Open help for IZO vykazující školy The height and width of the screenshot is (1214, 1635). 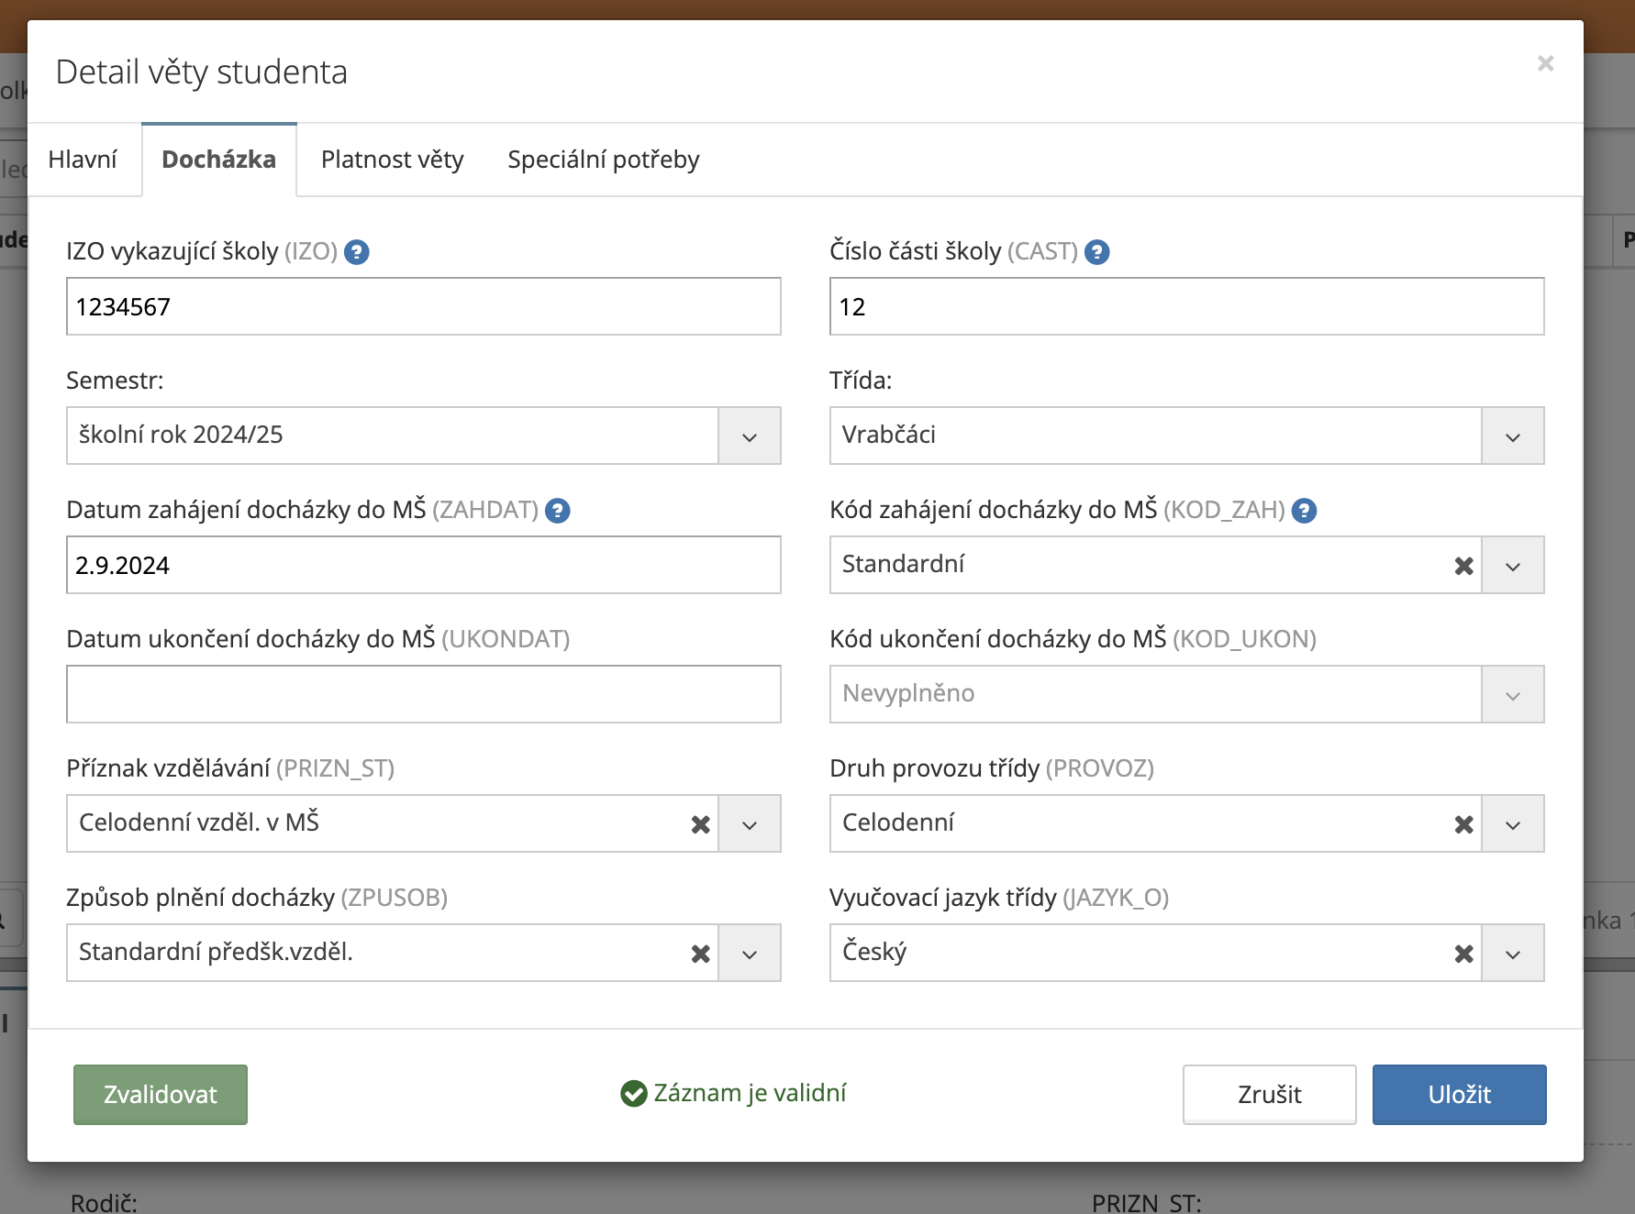(356, 252)
